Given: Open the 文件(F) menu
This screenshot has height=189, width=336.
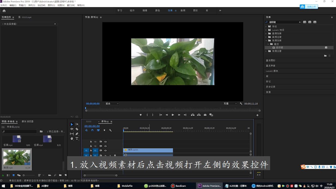Looking at the screenshot, I should (x=4, y=5).
